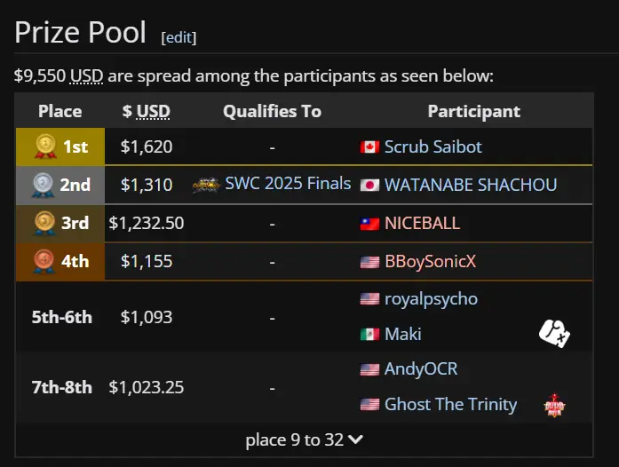Open the NICEBALL player link
619x467 pixels.
422,223
